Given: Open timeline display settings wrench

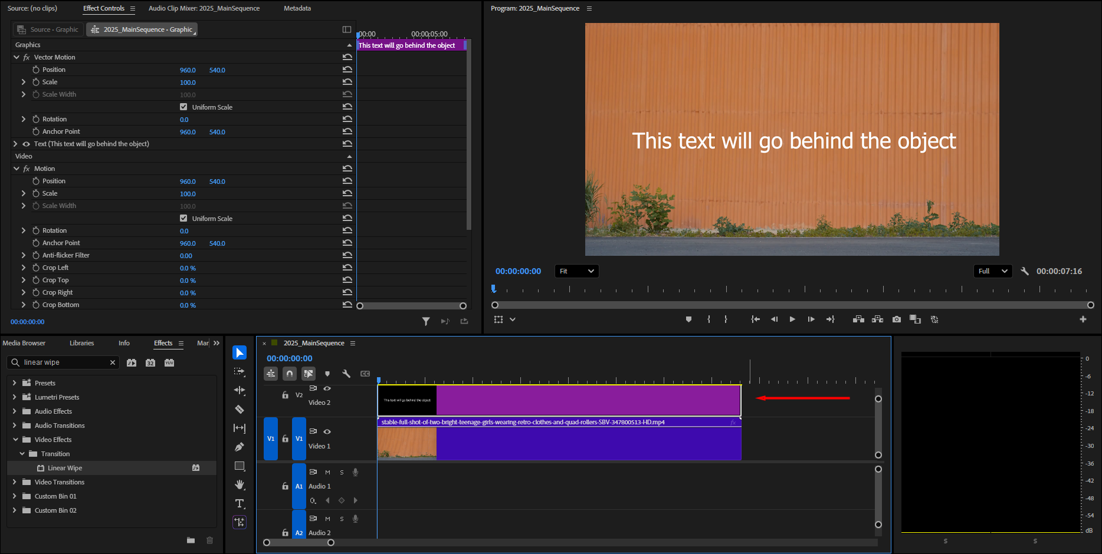Looking at the screenshot, I should (346, 374).
